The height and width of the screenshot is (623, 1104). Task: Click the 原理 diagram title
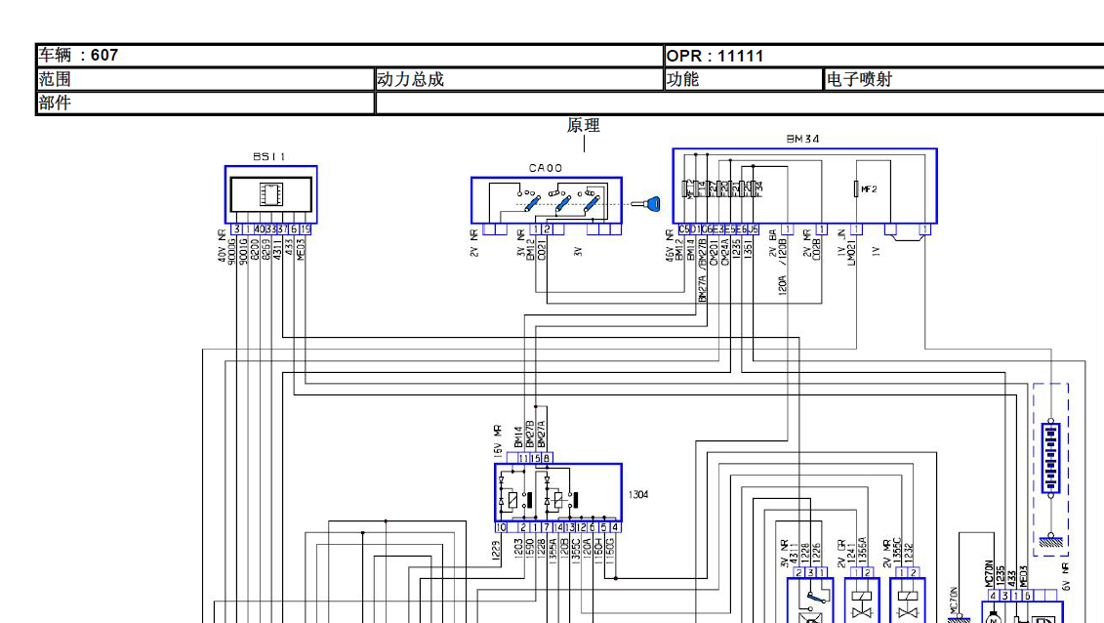(584, 126)
